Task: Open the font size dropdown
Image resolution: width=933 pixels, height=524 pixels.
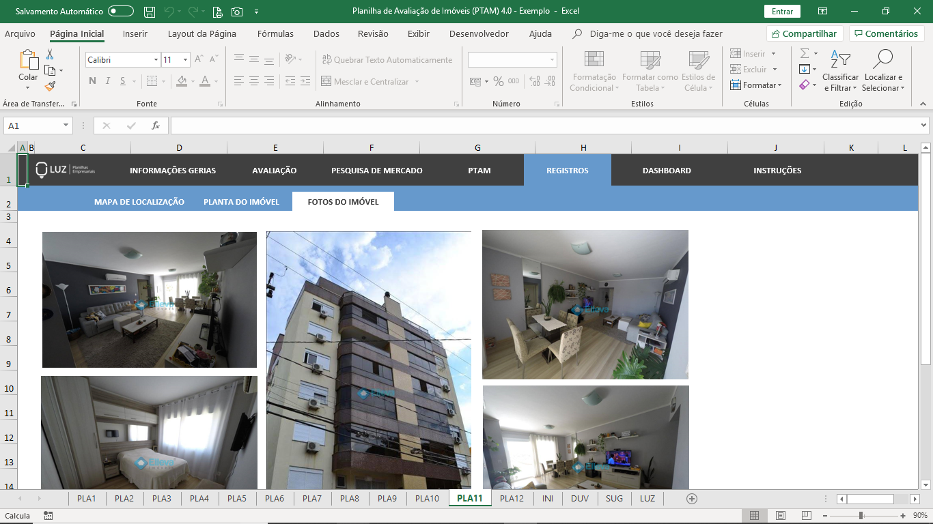Action: click(185, 60)
